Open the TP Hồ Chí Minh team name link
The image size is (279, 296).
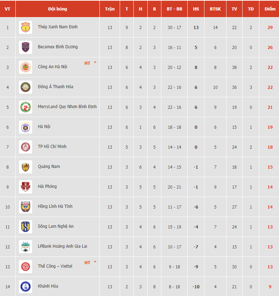[x=52, y=147]
